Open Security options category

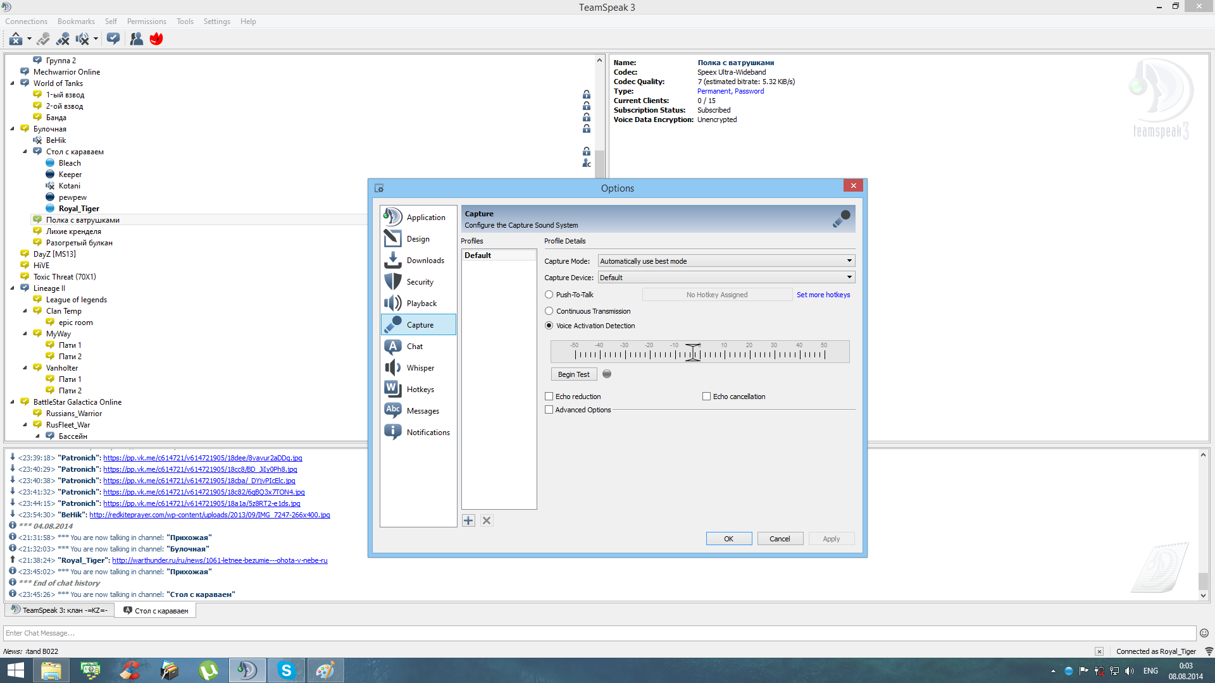[x=418, y=281]
